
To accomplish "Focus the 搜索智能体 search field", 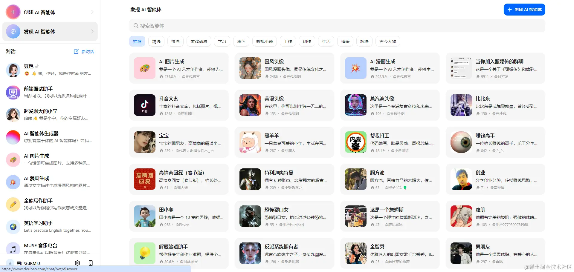I will pos(337,26).
